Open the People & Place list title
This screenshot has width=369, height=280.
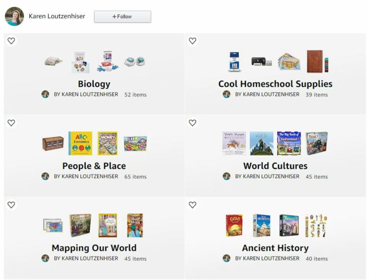coord(94,166)
